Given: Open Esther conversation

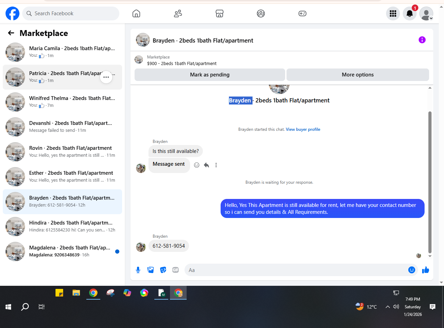Looking at the screenshot, I should pyautogui.click(x=62, y=177).
